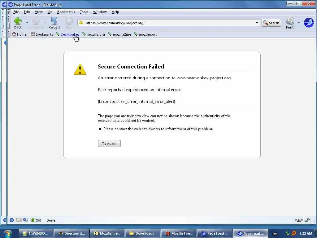This screenshot has height=238, width=317.
Task: Open the Tools menu
Action: [84, 12]
